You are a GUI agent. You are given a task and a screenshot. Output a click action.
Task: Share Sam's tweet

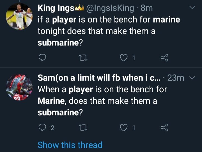(164, 128)
